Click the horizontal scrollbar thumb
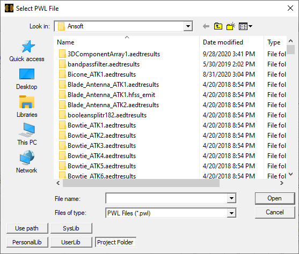This screenshot has width=299, height=254. (x=141, y=183)
